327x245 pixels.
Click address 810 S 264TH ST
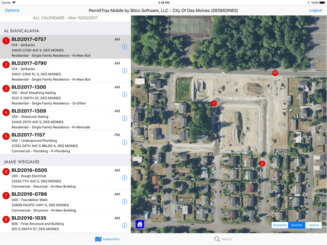tap(35, 229)
